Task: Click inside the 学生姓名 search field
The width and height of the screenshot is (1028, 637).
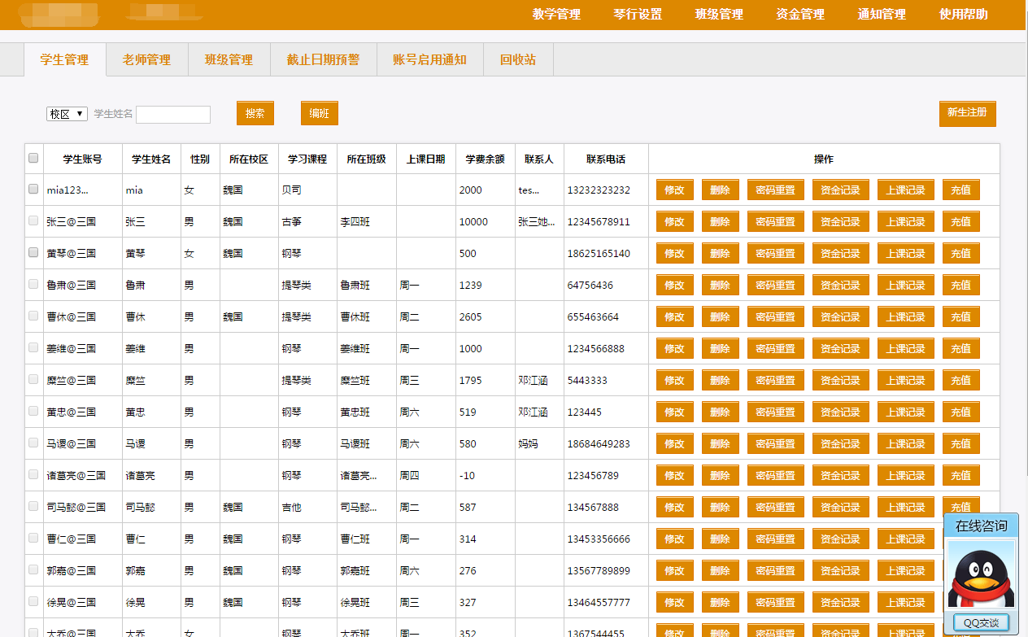Action: coord(173,114)
